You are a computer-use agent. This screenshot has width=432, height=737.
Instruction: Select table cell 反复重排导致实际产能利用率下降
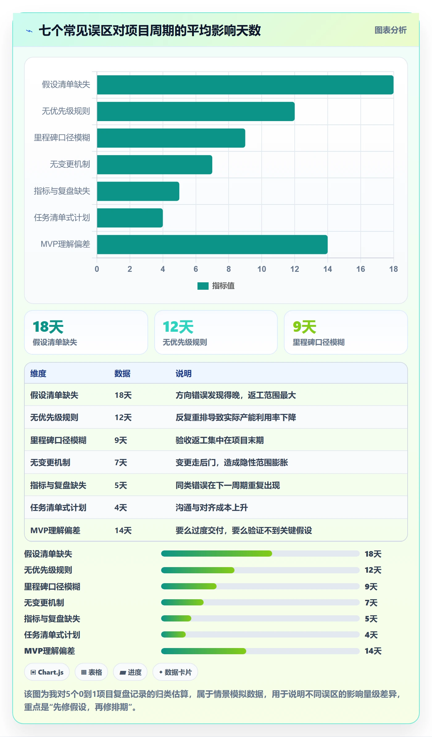[236, 417]
